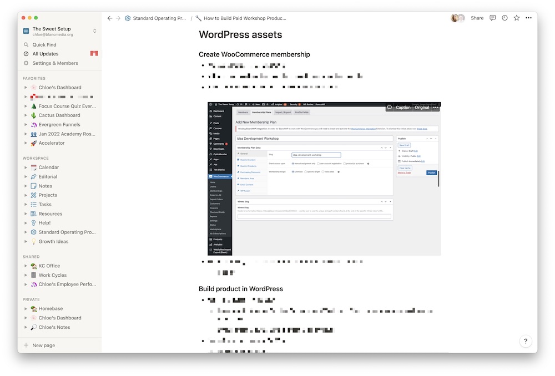Expand the Calendar page row
Viewport: 555px width, 376px height.
point(26,167)
